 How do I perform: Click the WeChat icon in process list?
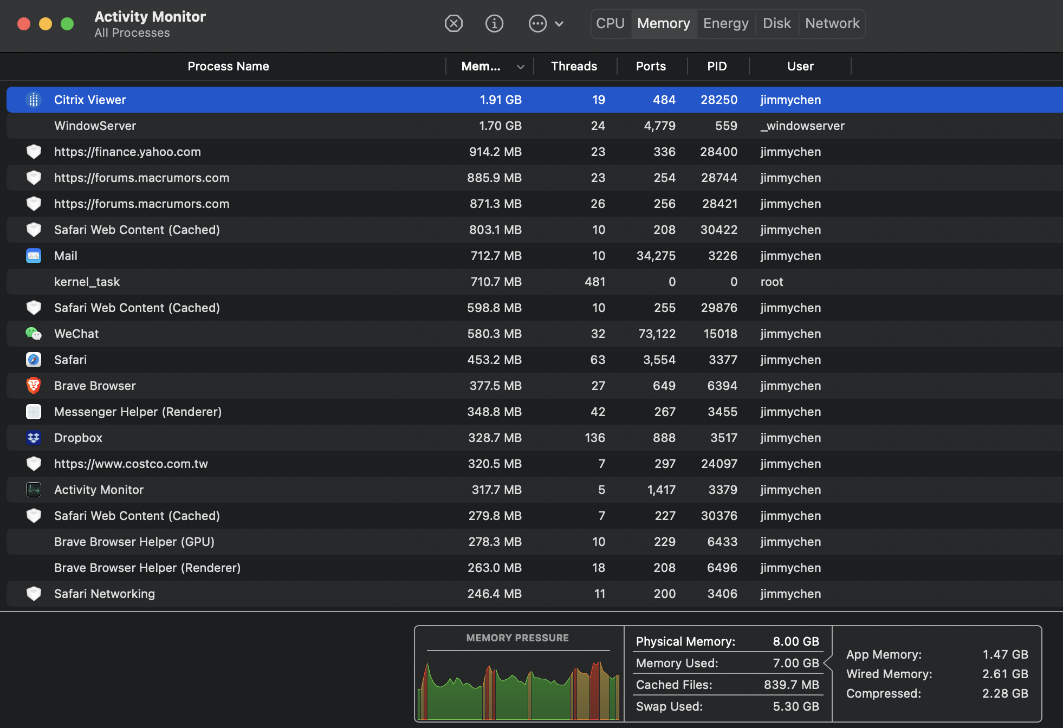[x=34, y=334]
